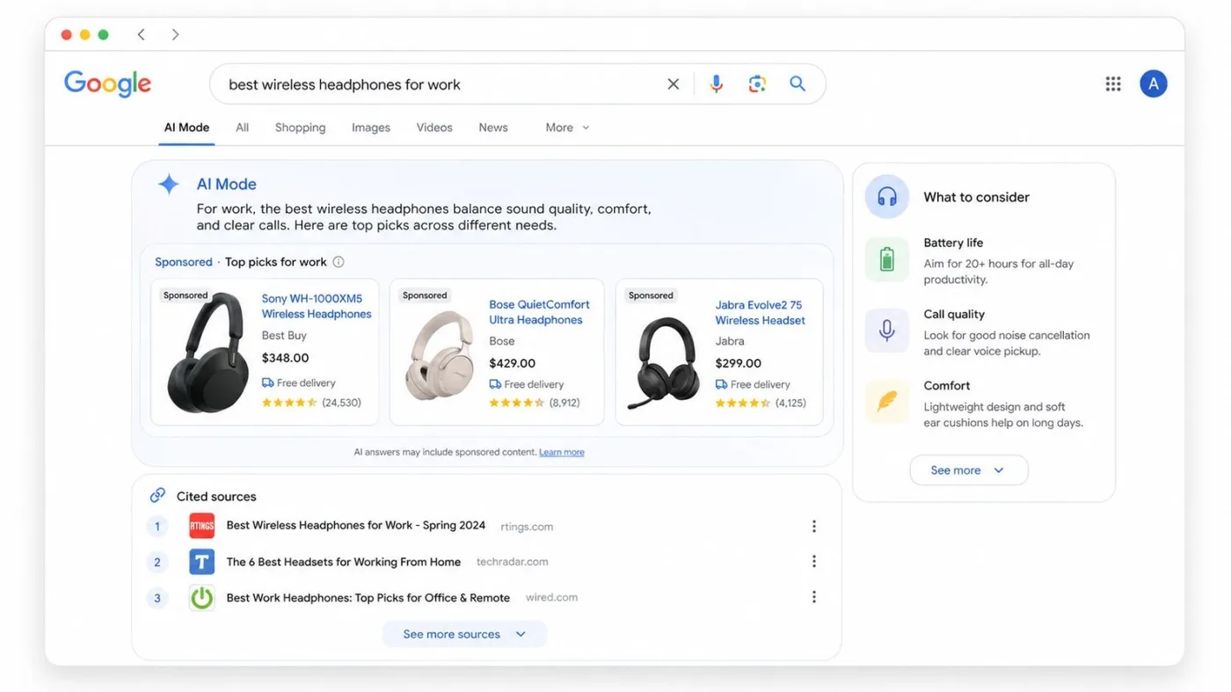This screenshot has width=1231, height=692.
Task: Click the RTINGS favicon in cited sources
Action: point(202,527)
